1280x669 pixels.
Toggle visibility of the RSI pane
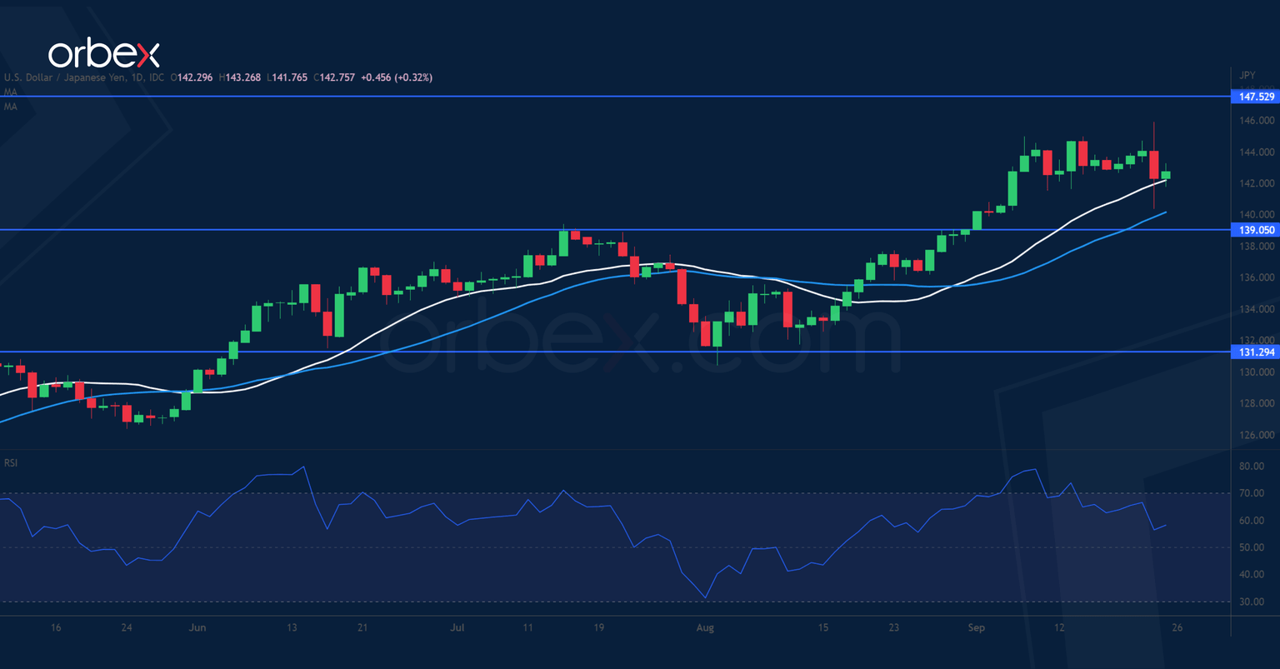point(12,462)
